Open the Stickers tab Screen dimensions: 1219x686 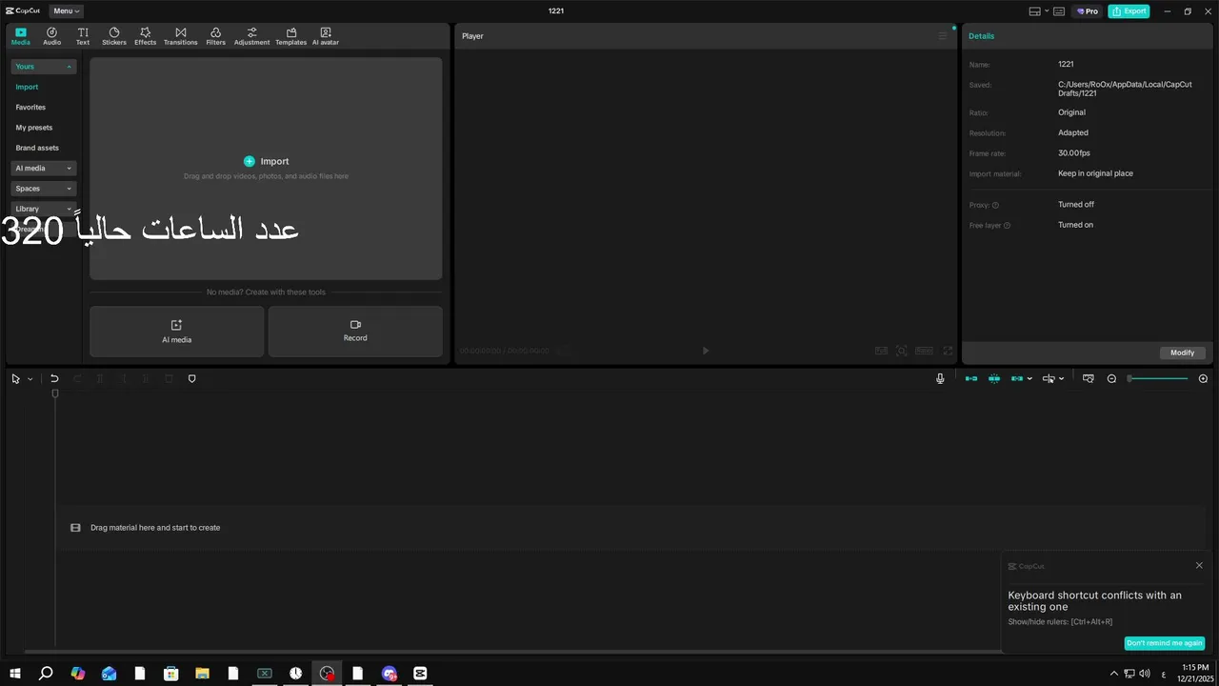(x=114, y=36)
